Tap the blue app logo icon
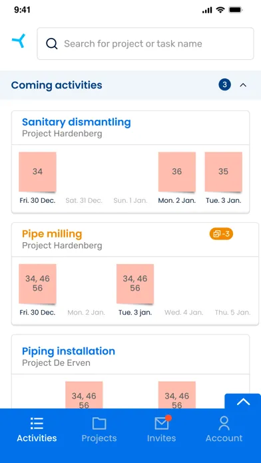The height and width of the screenshot is (463, 261). (x=19, y=41)
